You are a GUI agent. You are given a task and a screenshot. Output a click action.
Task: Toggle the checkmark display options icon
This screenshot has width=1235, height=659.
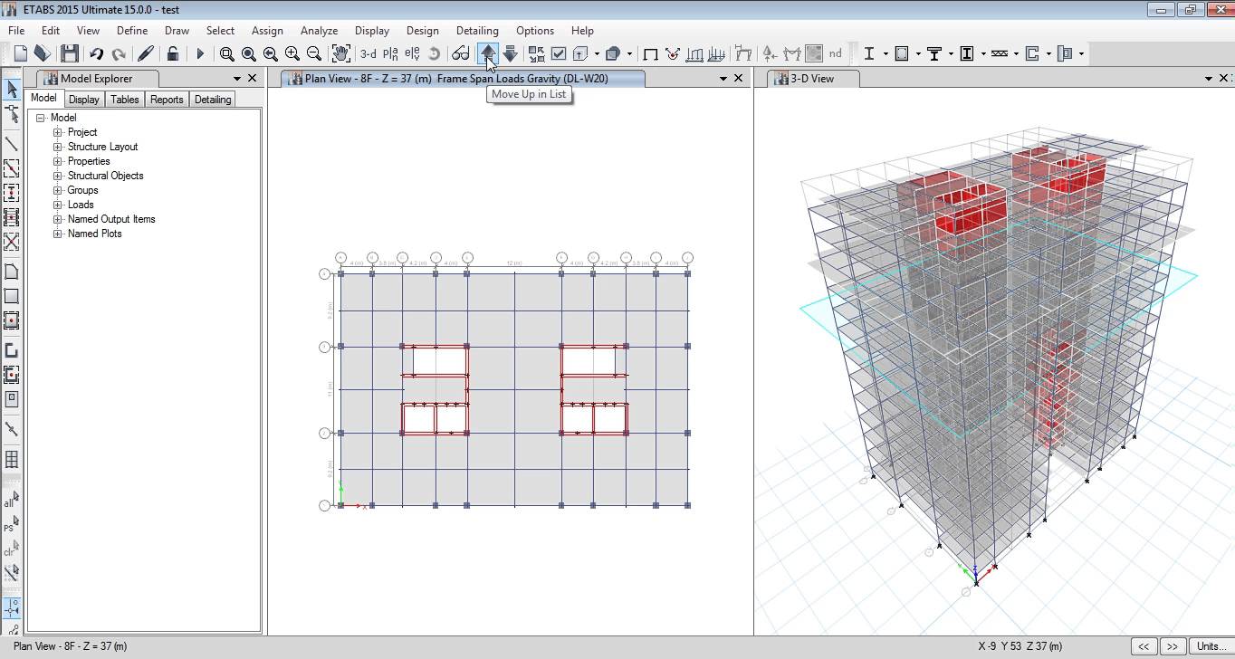(x=559, y=54)
